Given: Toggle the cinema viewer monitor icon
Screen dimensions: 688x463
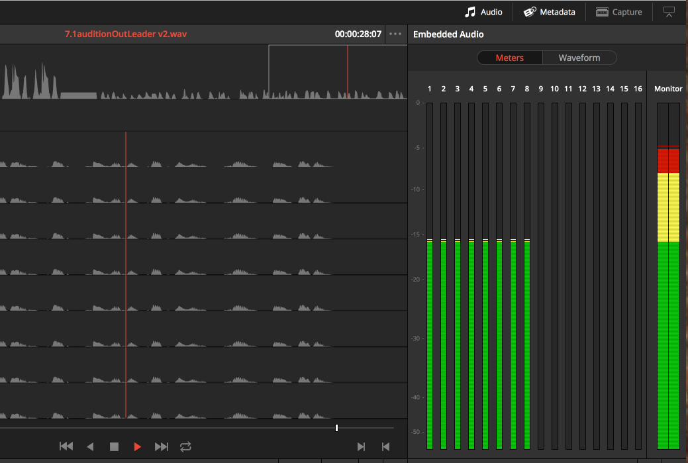Looking at the screenshot, I should [x=669, y=12].
